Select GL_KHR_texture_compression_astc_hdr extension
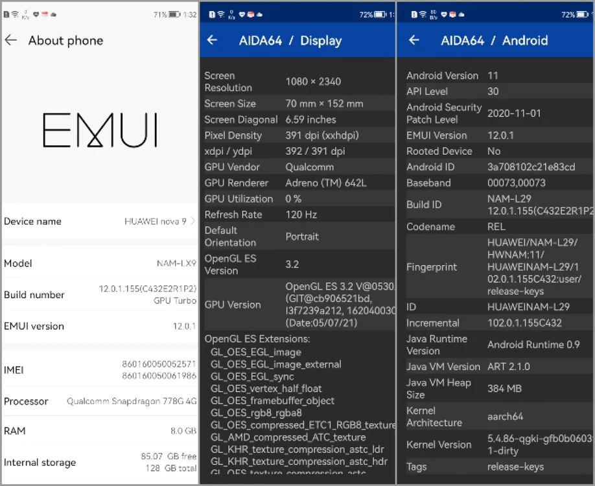The width and height of the screenshot is (595, 486). coord(299,461)
